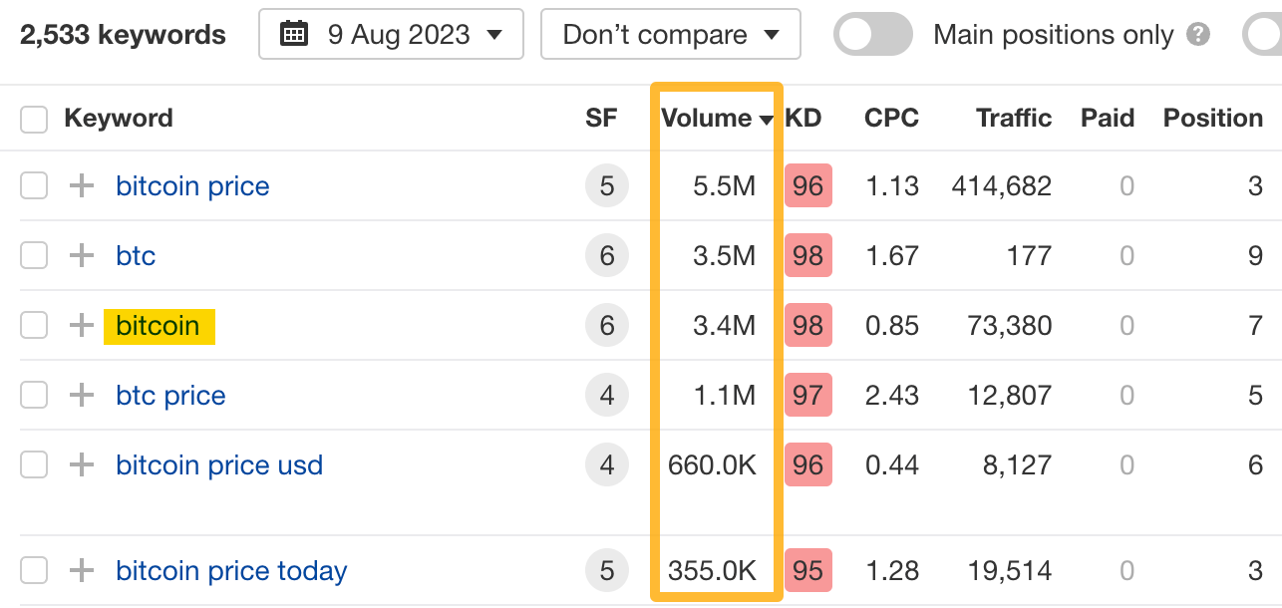Click the plus icon beside highlighted "bitcoin"

point(81,325)
